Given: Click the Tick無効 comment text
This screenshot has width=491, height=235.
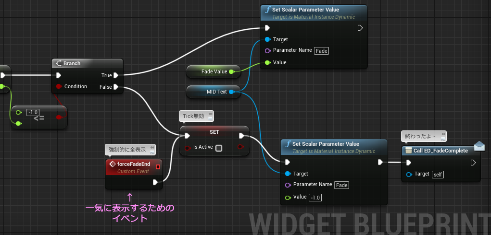Looking at the screenshot, I should (193, 116).
